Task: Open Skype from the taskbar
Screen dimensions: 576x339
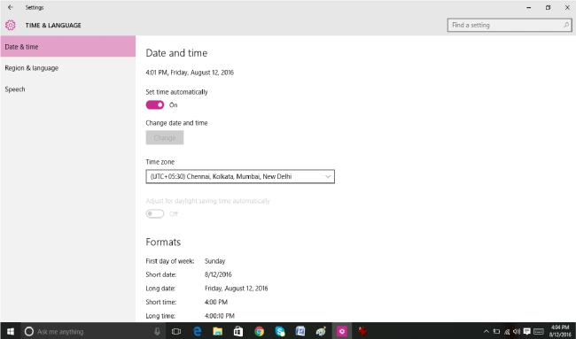Action: click(280, 332)
